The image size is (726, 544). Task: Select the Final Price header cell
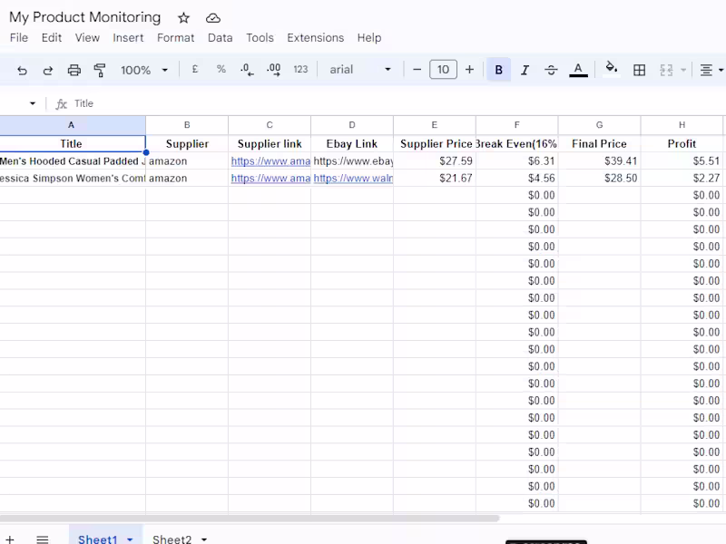[x=599, y=144]
